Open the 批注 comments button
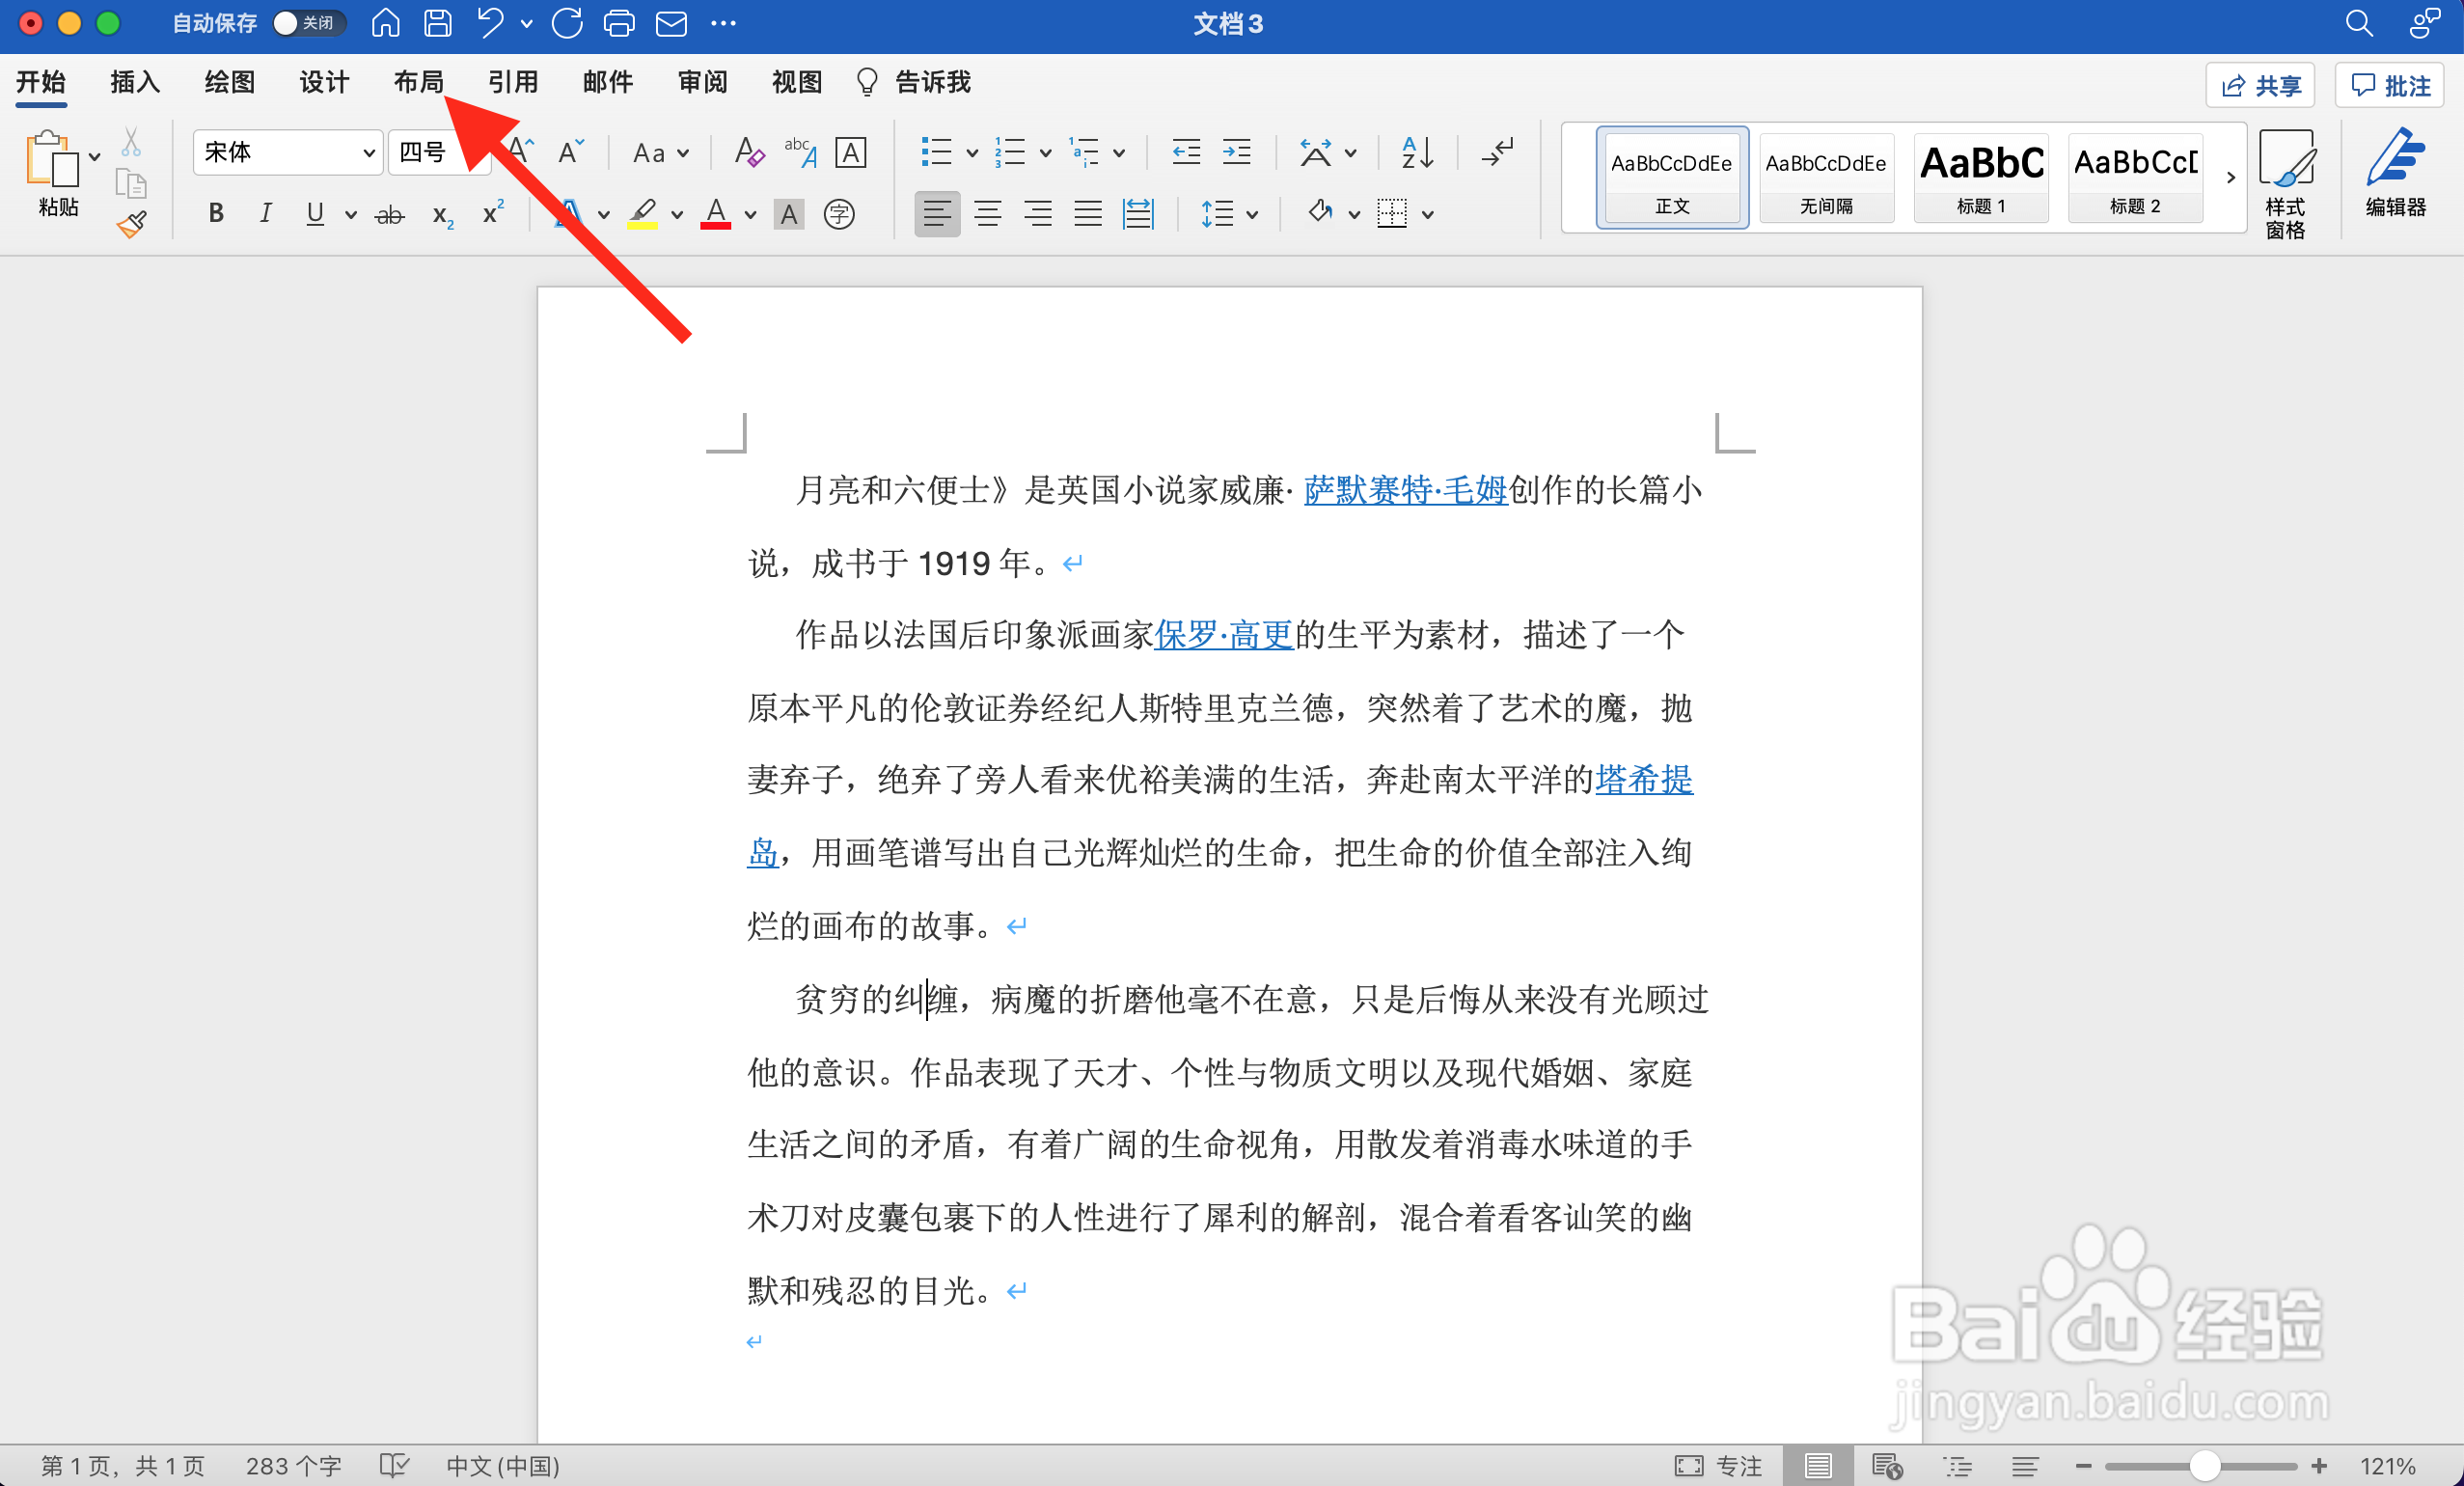The width and height of the screenshot is (2464, 1486). pos(2389,86)
